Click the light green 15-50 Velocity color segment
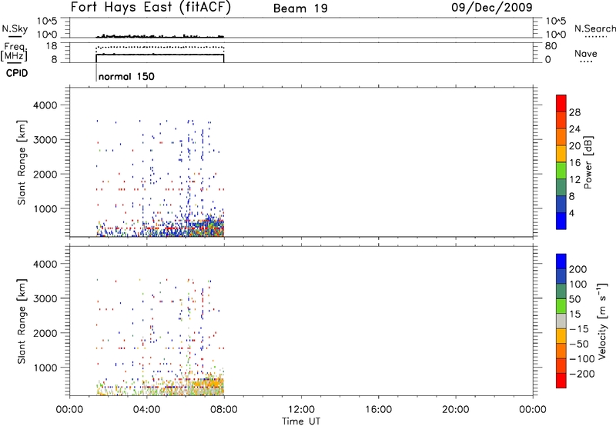 [x=561, y=306]
